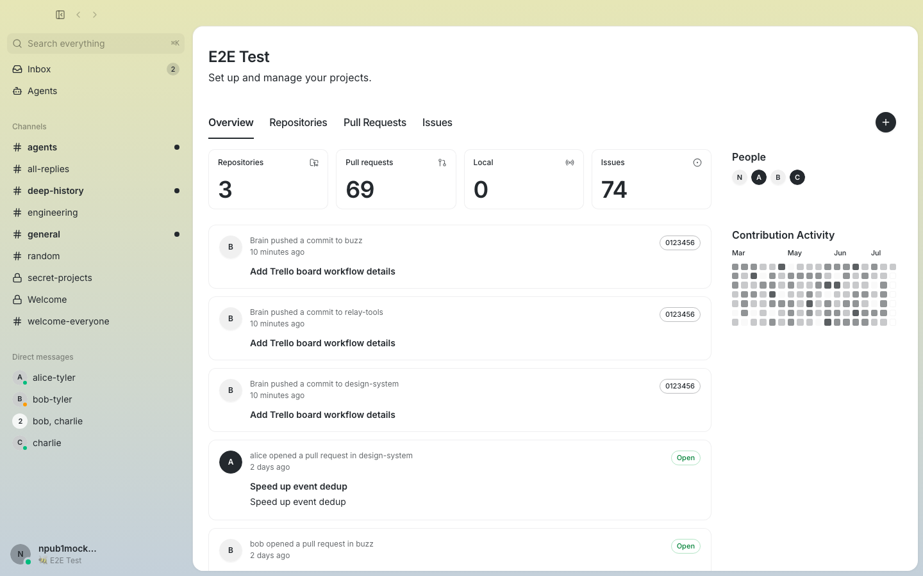Open the Inbox item in the sidebar
Image resolution: width=923 pixels, height=576 pixels.
click(96, 69)
